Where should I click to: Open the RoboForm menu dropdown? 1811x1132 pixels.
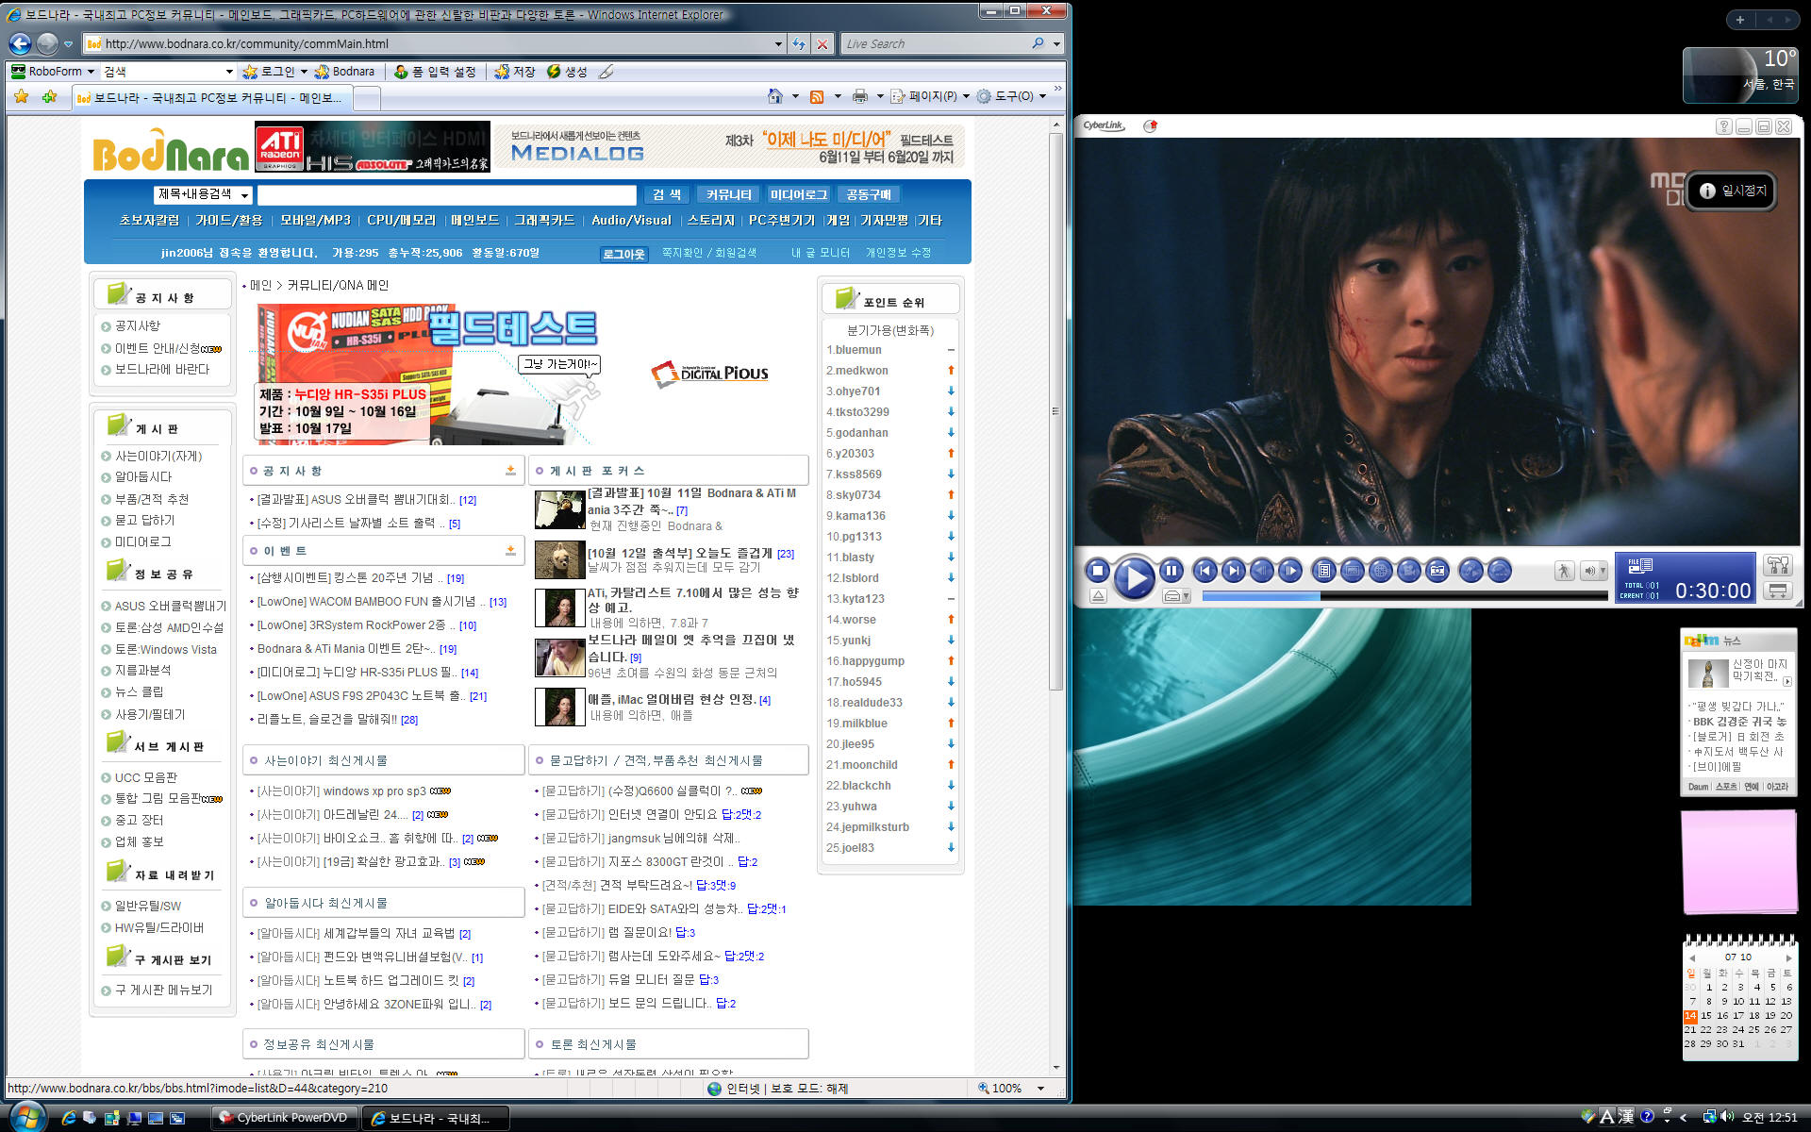[52, 72]
